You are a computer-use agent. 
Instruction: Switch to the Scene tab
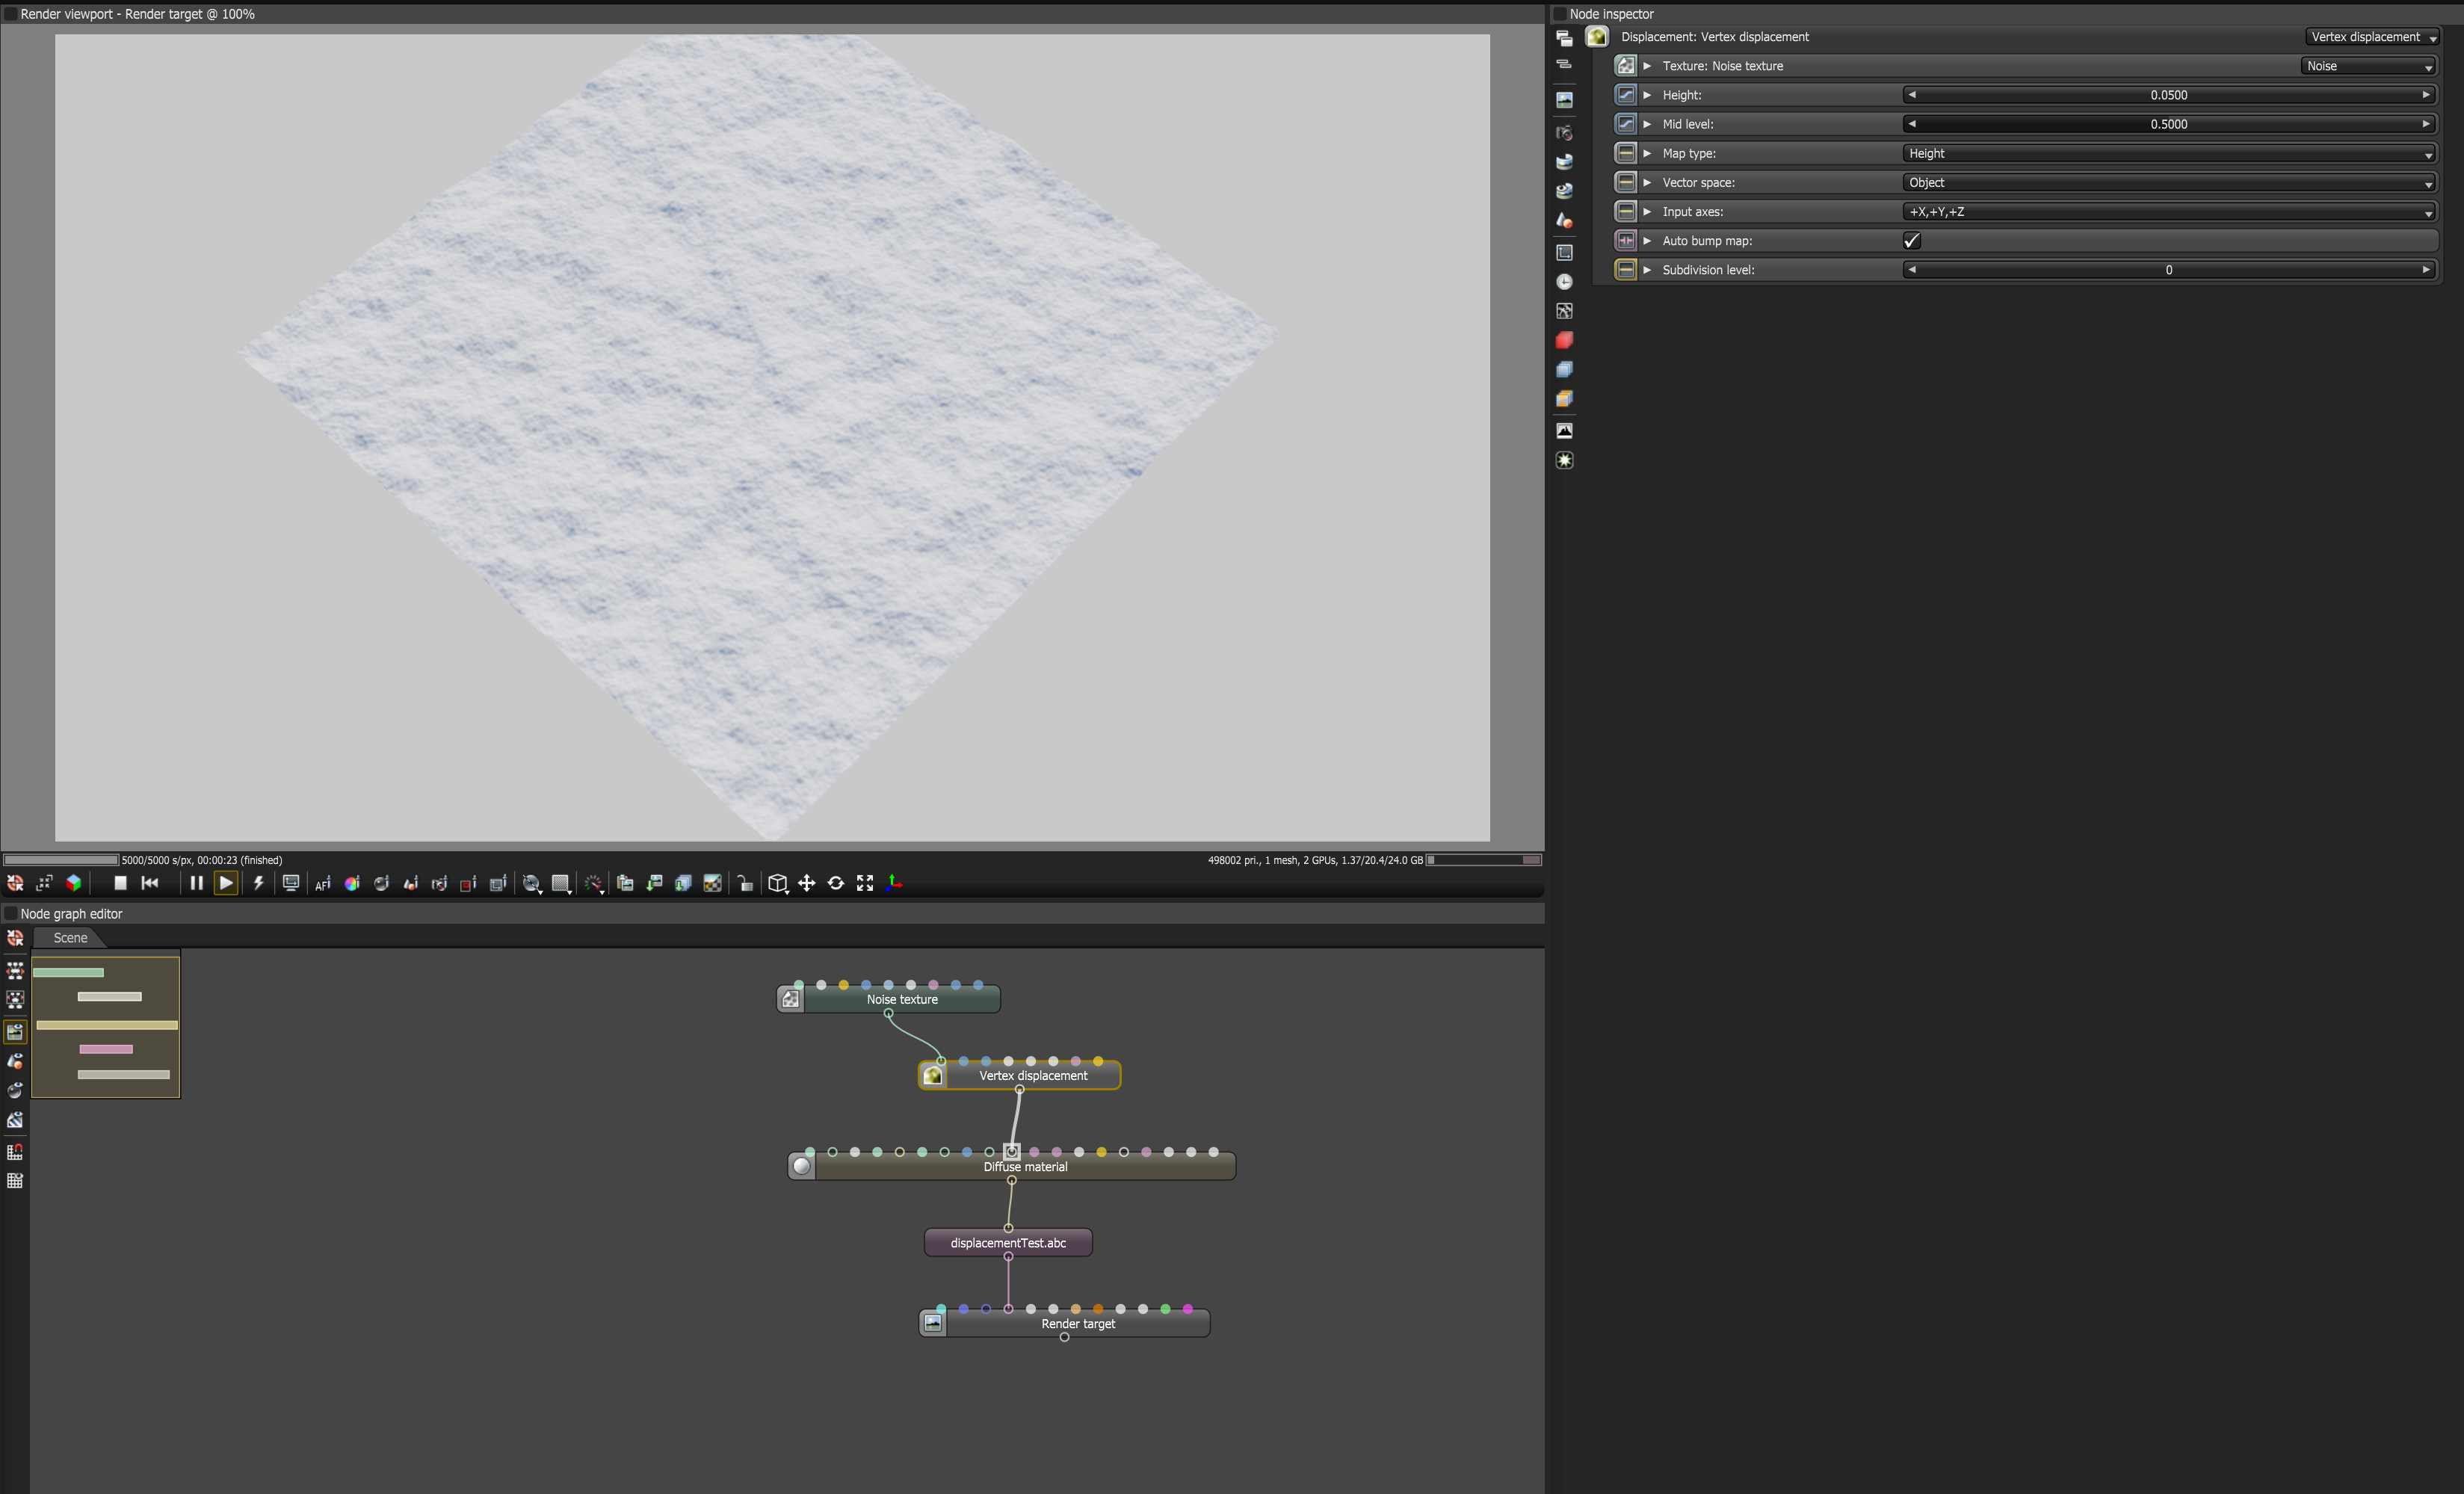[70, 937]
